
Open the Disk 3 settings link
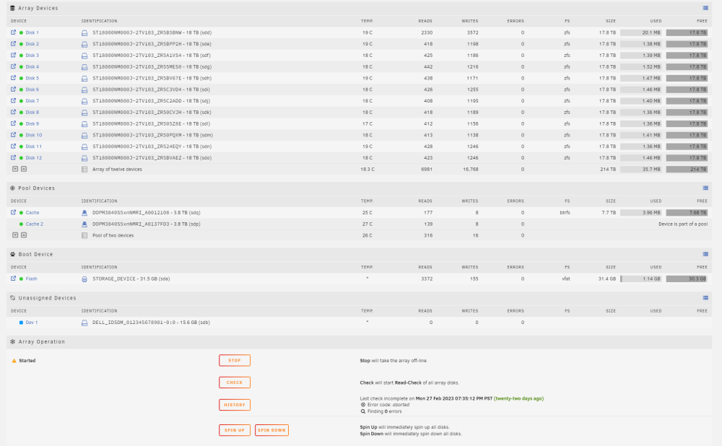32,56
